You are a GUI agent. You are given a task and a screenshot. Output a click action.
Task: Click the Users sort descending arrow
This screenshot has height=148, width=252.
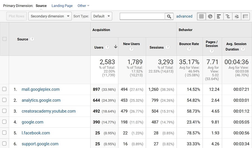(x=116, y=47)
